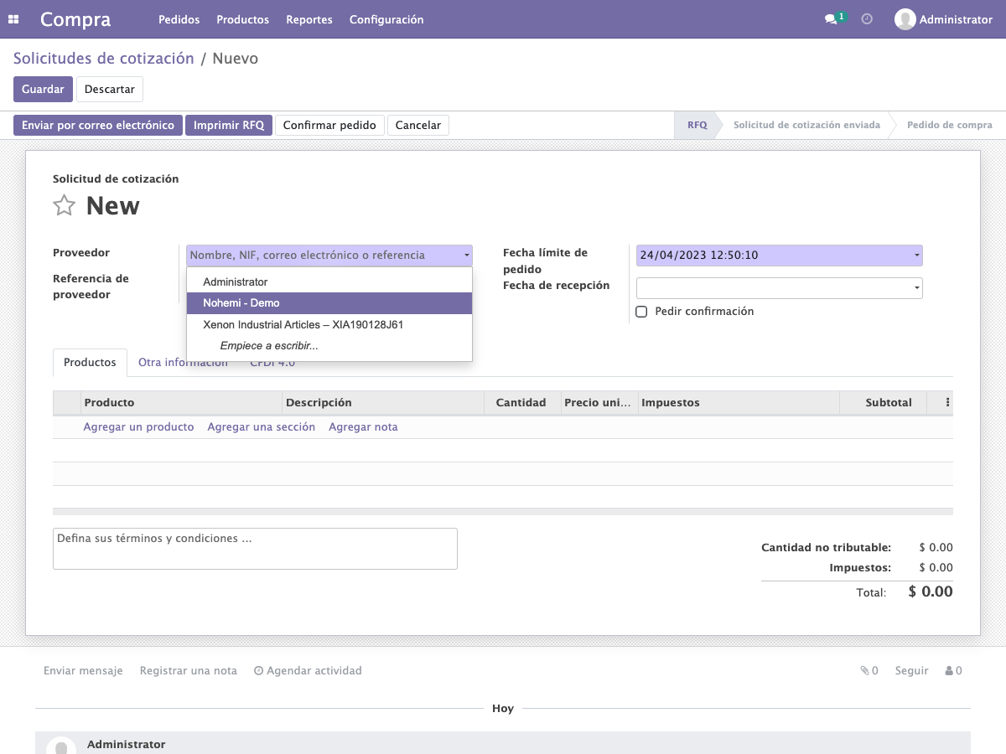The image size is (1006, 754).
Task: Select the Pedido de compra stage
Action: pos(949,125)
